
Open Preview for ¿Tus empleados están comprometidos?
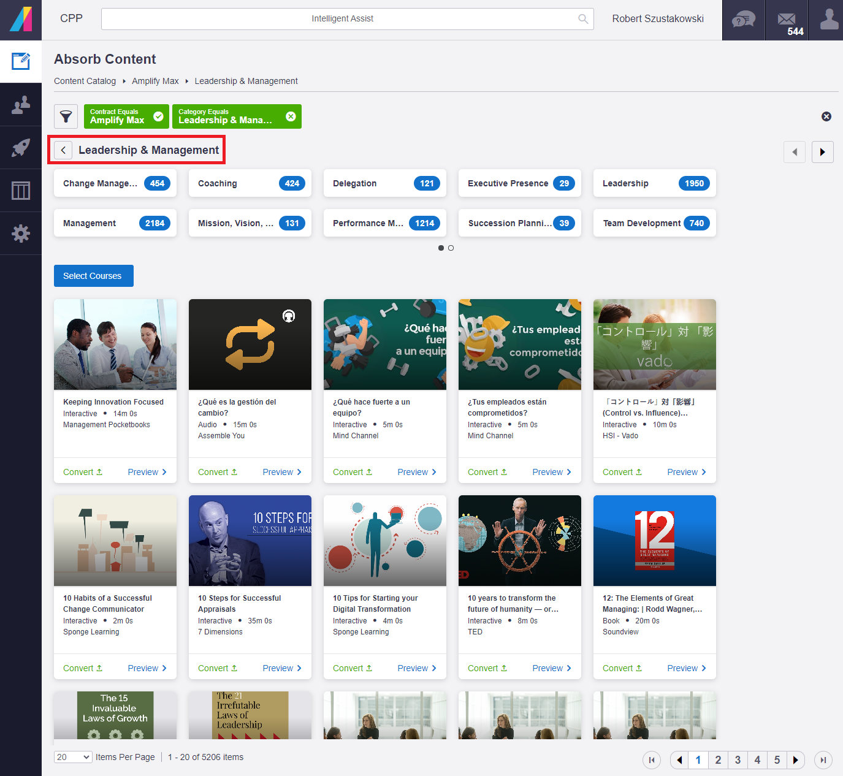[x=552, y=472]
